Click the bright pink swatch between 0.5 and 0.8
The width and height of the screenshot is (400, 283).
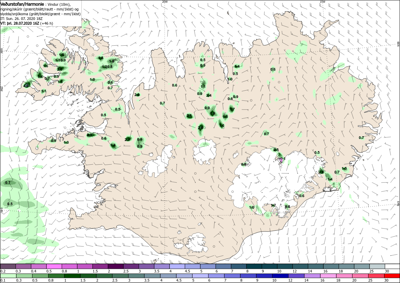[54, 266]
